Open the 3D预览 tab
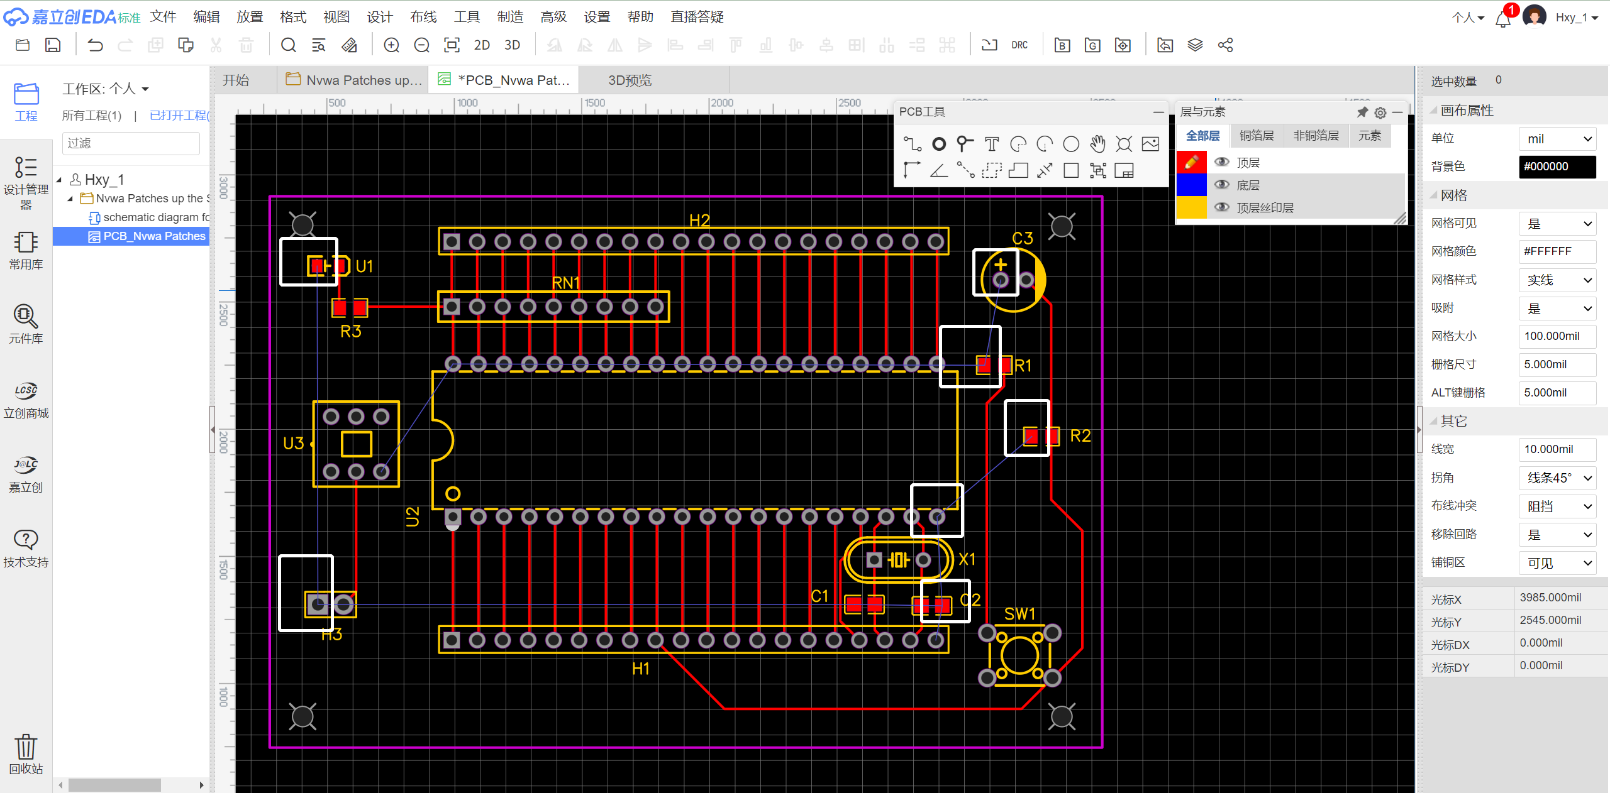Viewport: 1610px width, 793px height. tap(630, 80)
